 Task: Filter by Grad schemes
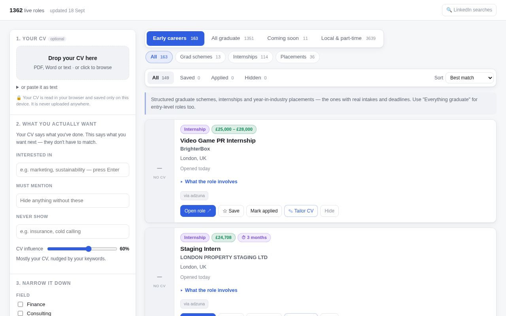(x=200, y=57)
